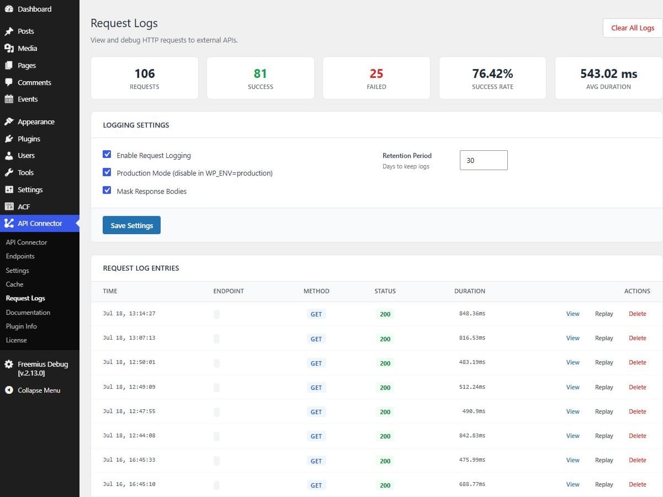Toggle the Enable Request Logging checkbox

point(107,155)
